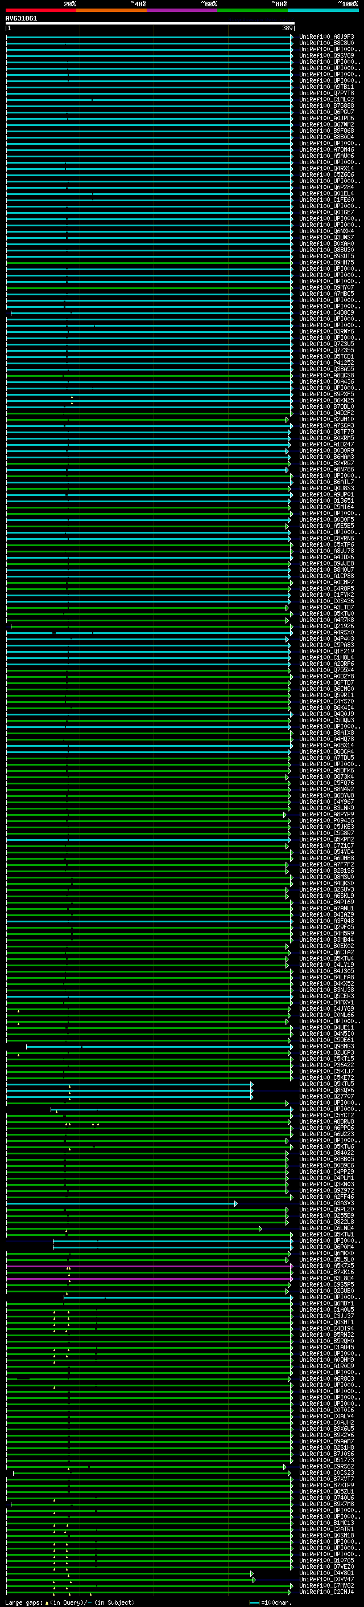
Task: Open hit UniRef100_C5JKE3
Action: pyautogui.click(x=326, y=827)
